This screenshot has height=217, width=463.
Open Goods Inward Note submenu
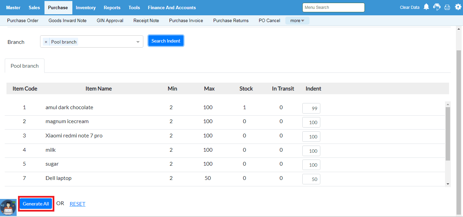[x=68, y=21]
